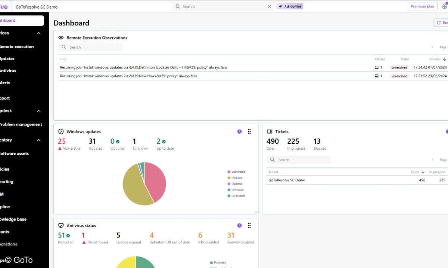Image resolution: width=448 pixels, height=268 pixels.
Task: Click the GoToResolve SC Demo row in Tickets
Action: coord(357,180)
